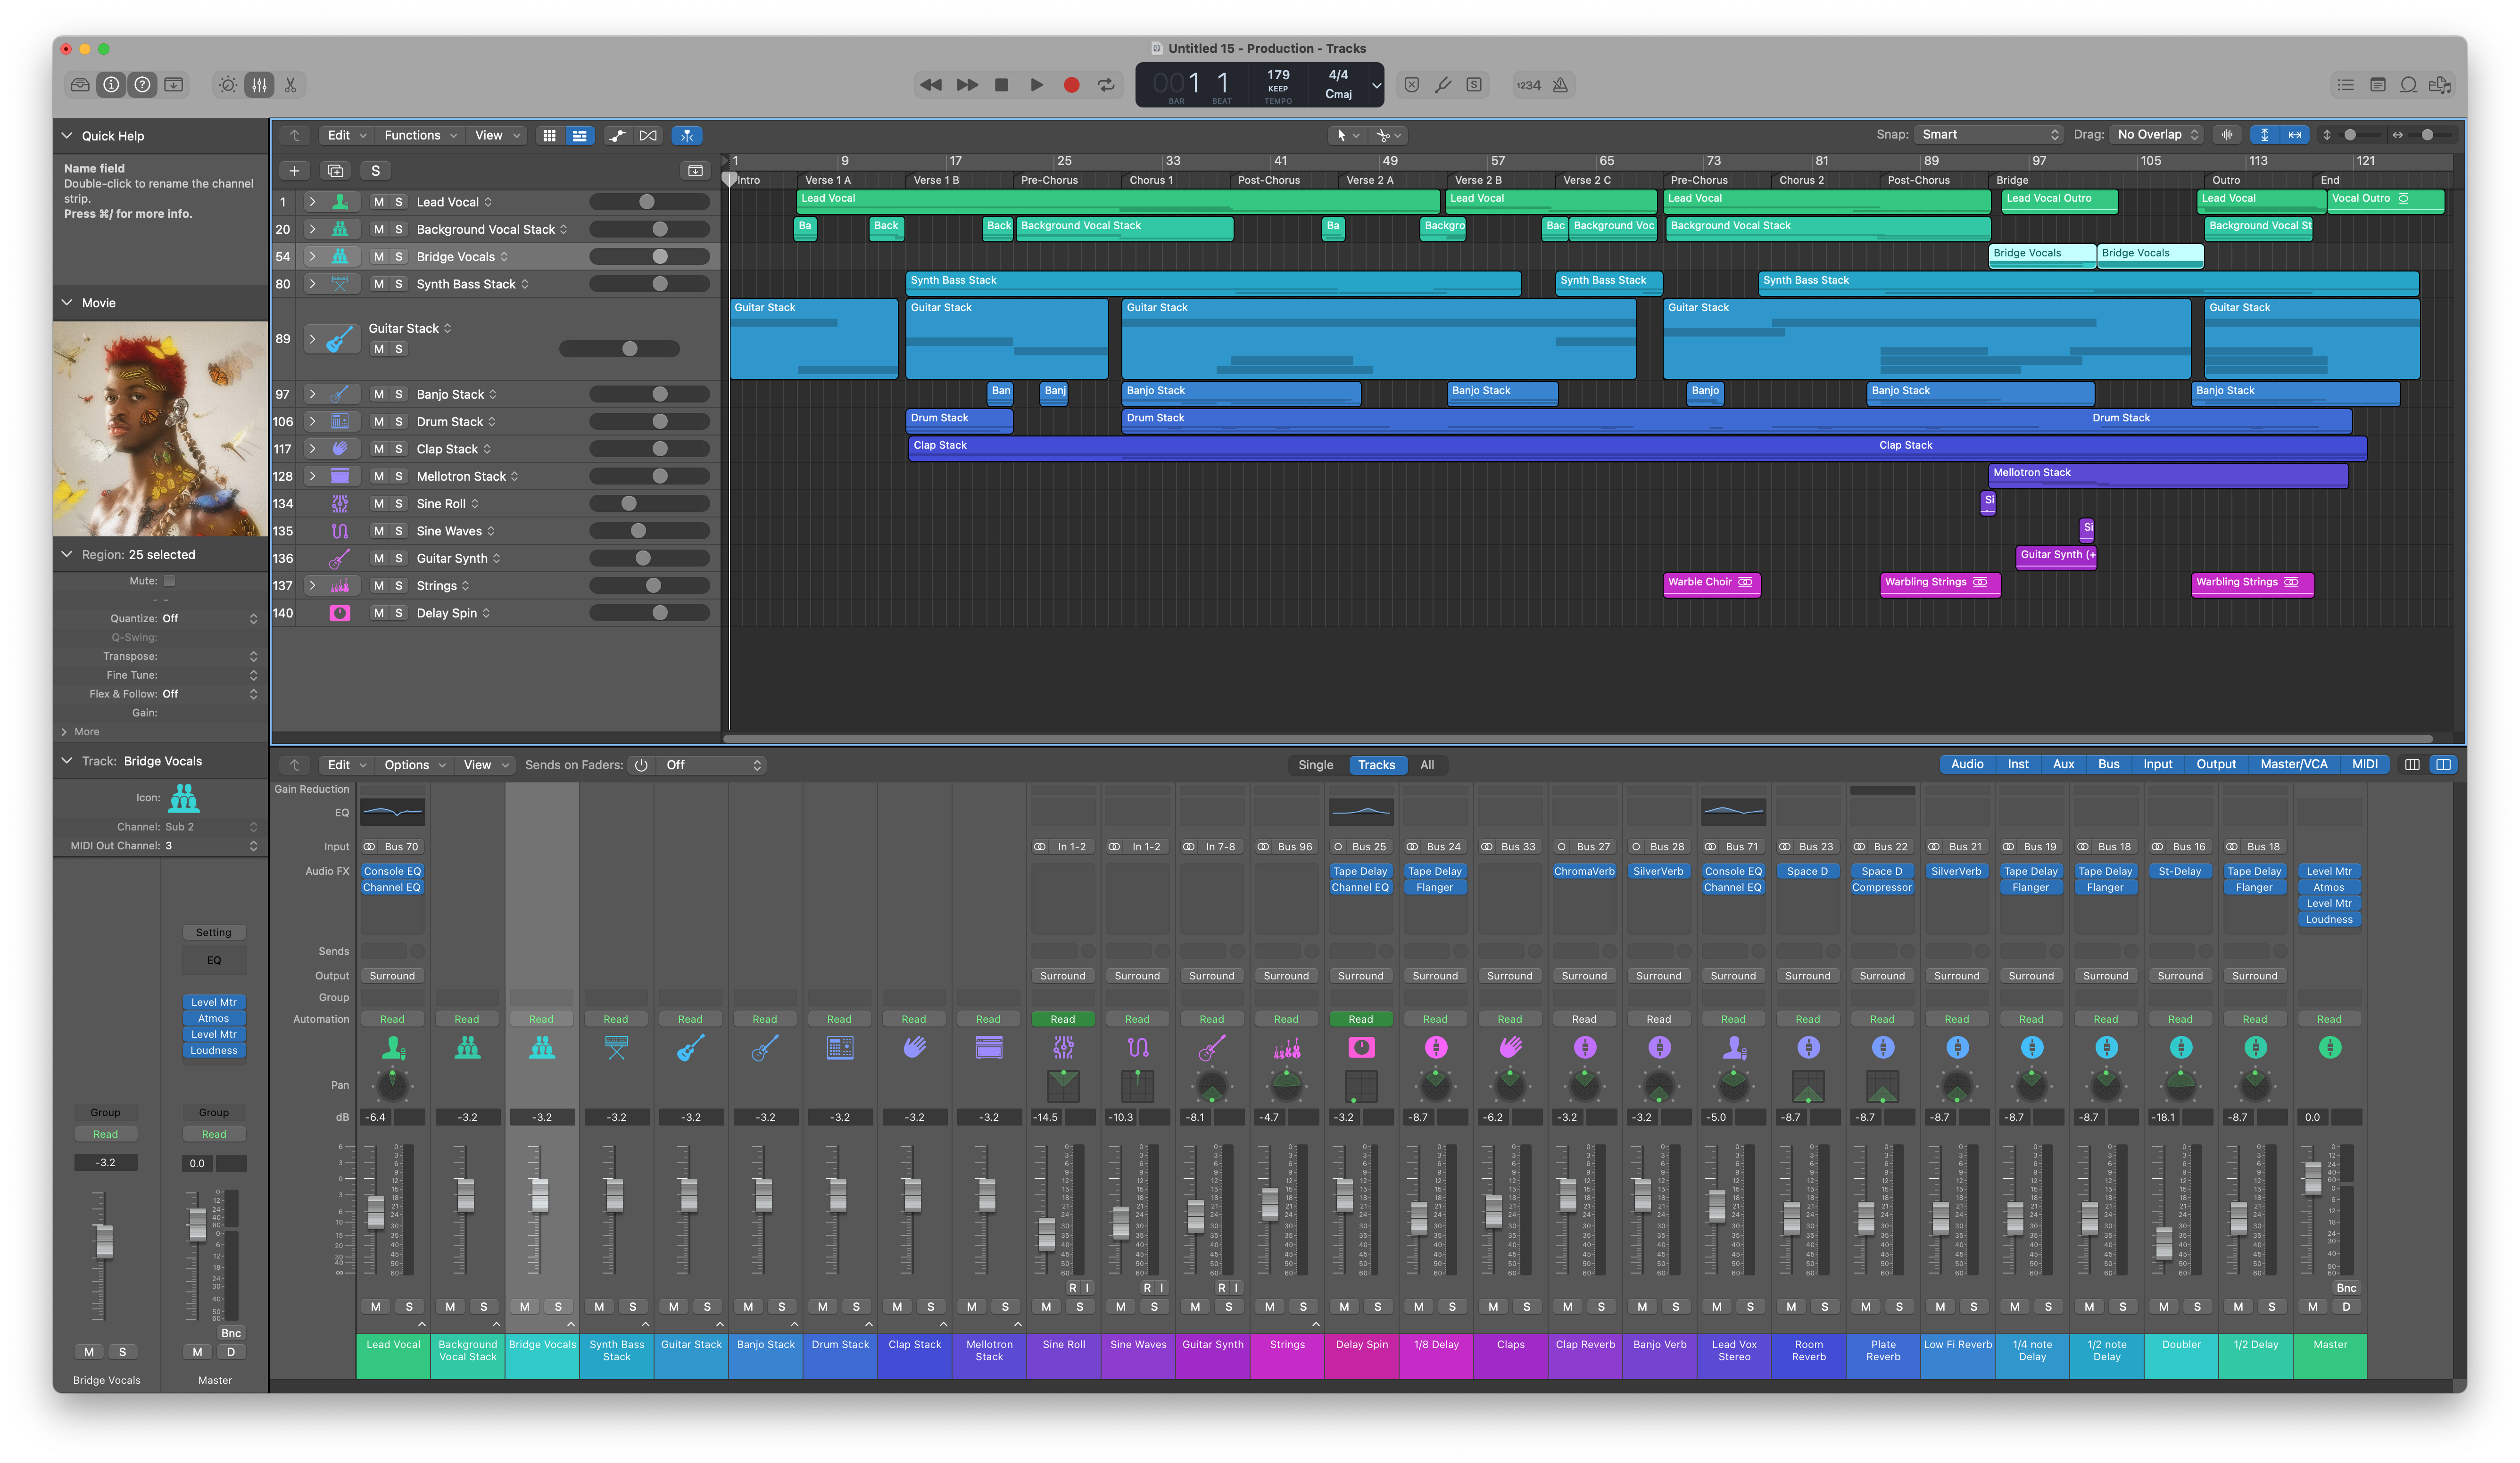Toggle the Mixer icon in toolbar
The width and height of the screenshot is (2520, 1463).
[x=259, y=85]
